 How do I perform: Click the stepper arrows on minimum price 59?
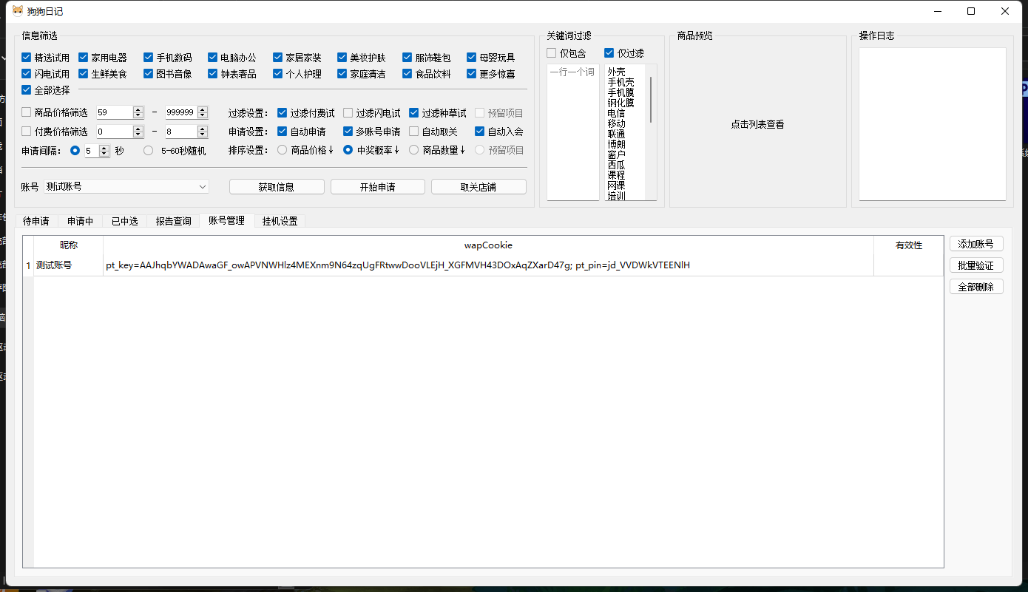point(138,112)
